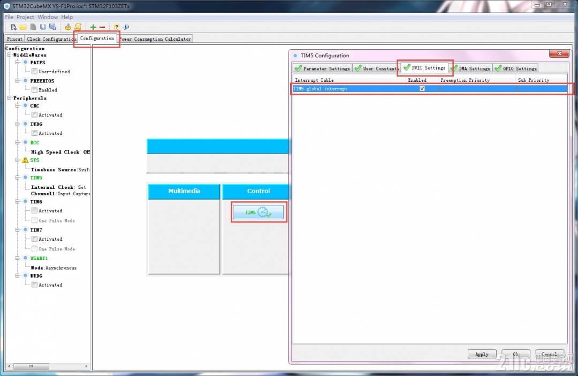
Task: Open the Parameter Settings tab in the dialog
Action: pos(323,68)
